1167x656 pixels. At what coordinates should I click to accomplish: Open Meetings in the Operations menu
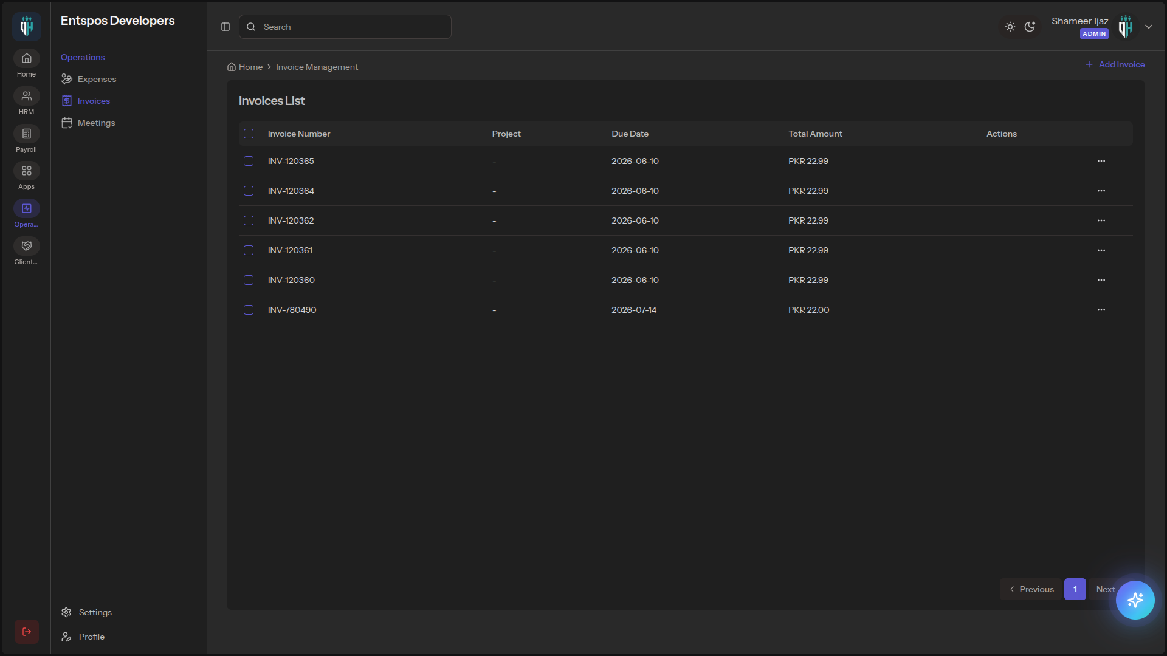pos(88,123)
